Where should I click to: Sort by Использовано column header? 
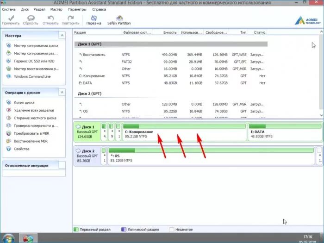coord(191,32)
